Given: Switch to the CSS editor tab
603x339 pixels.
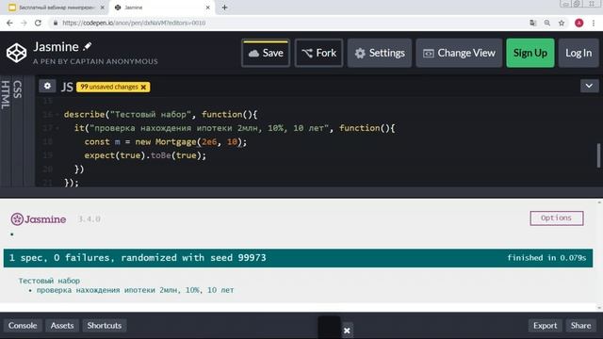Looking at the screenshot, I should click(17, 89).
